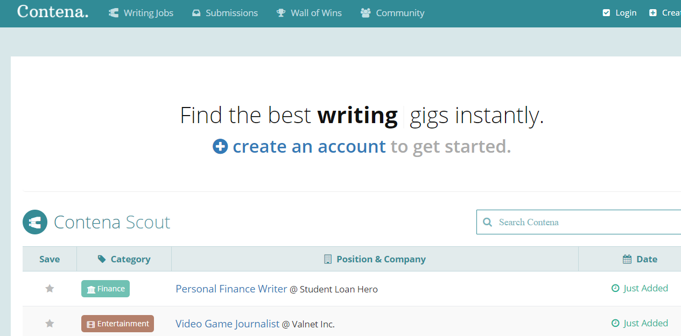Click the clock icon on Personal Finance Writer row
681x336 pixels.
615,288
